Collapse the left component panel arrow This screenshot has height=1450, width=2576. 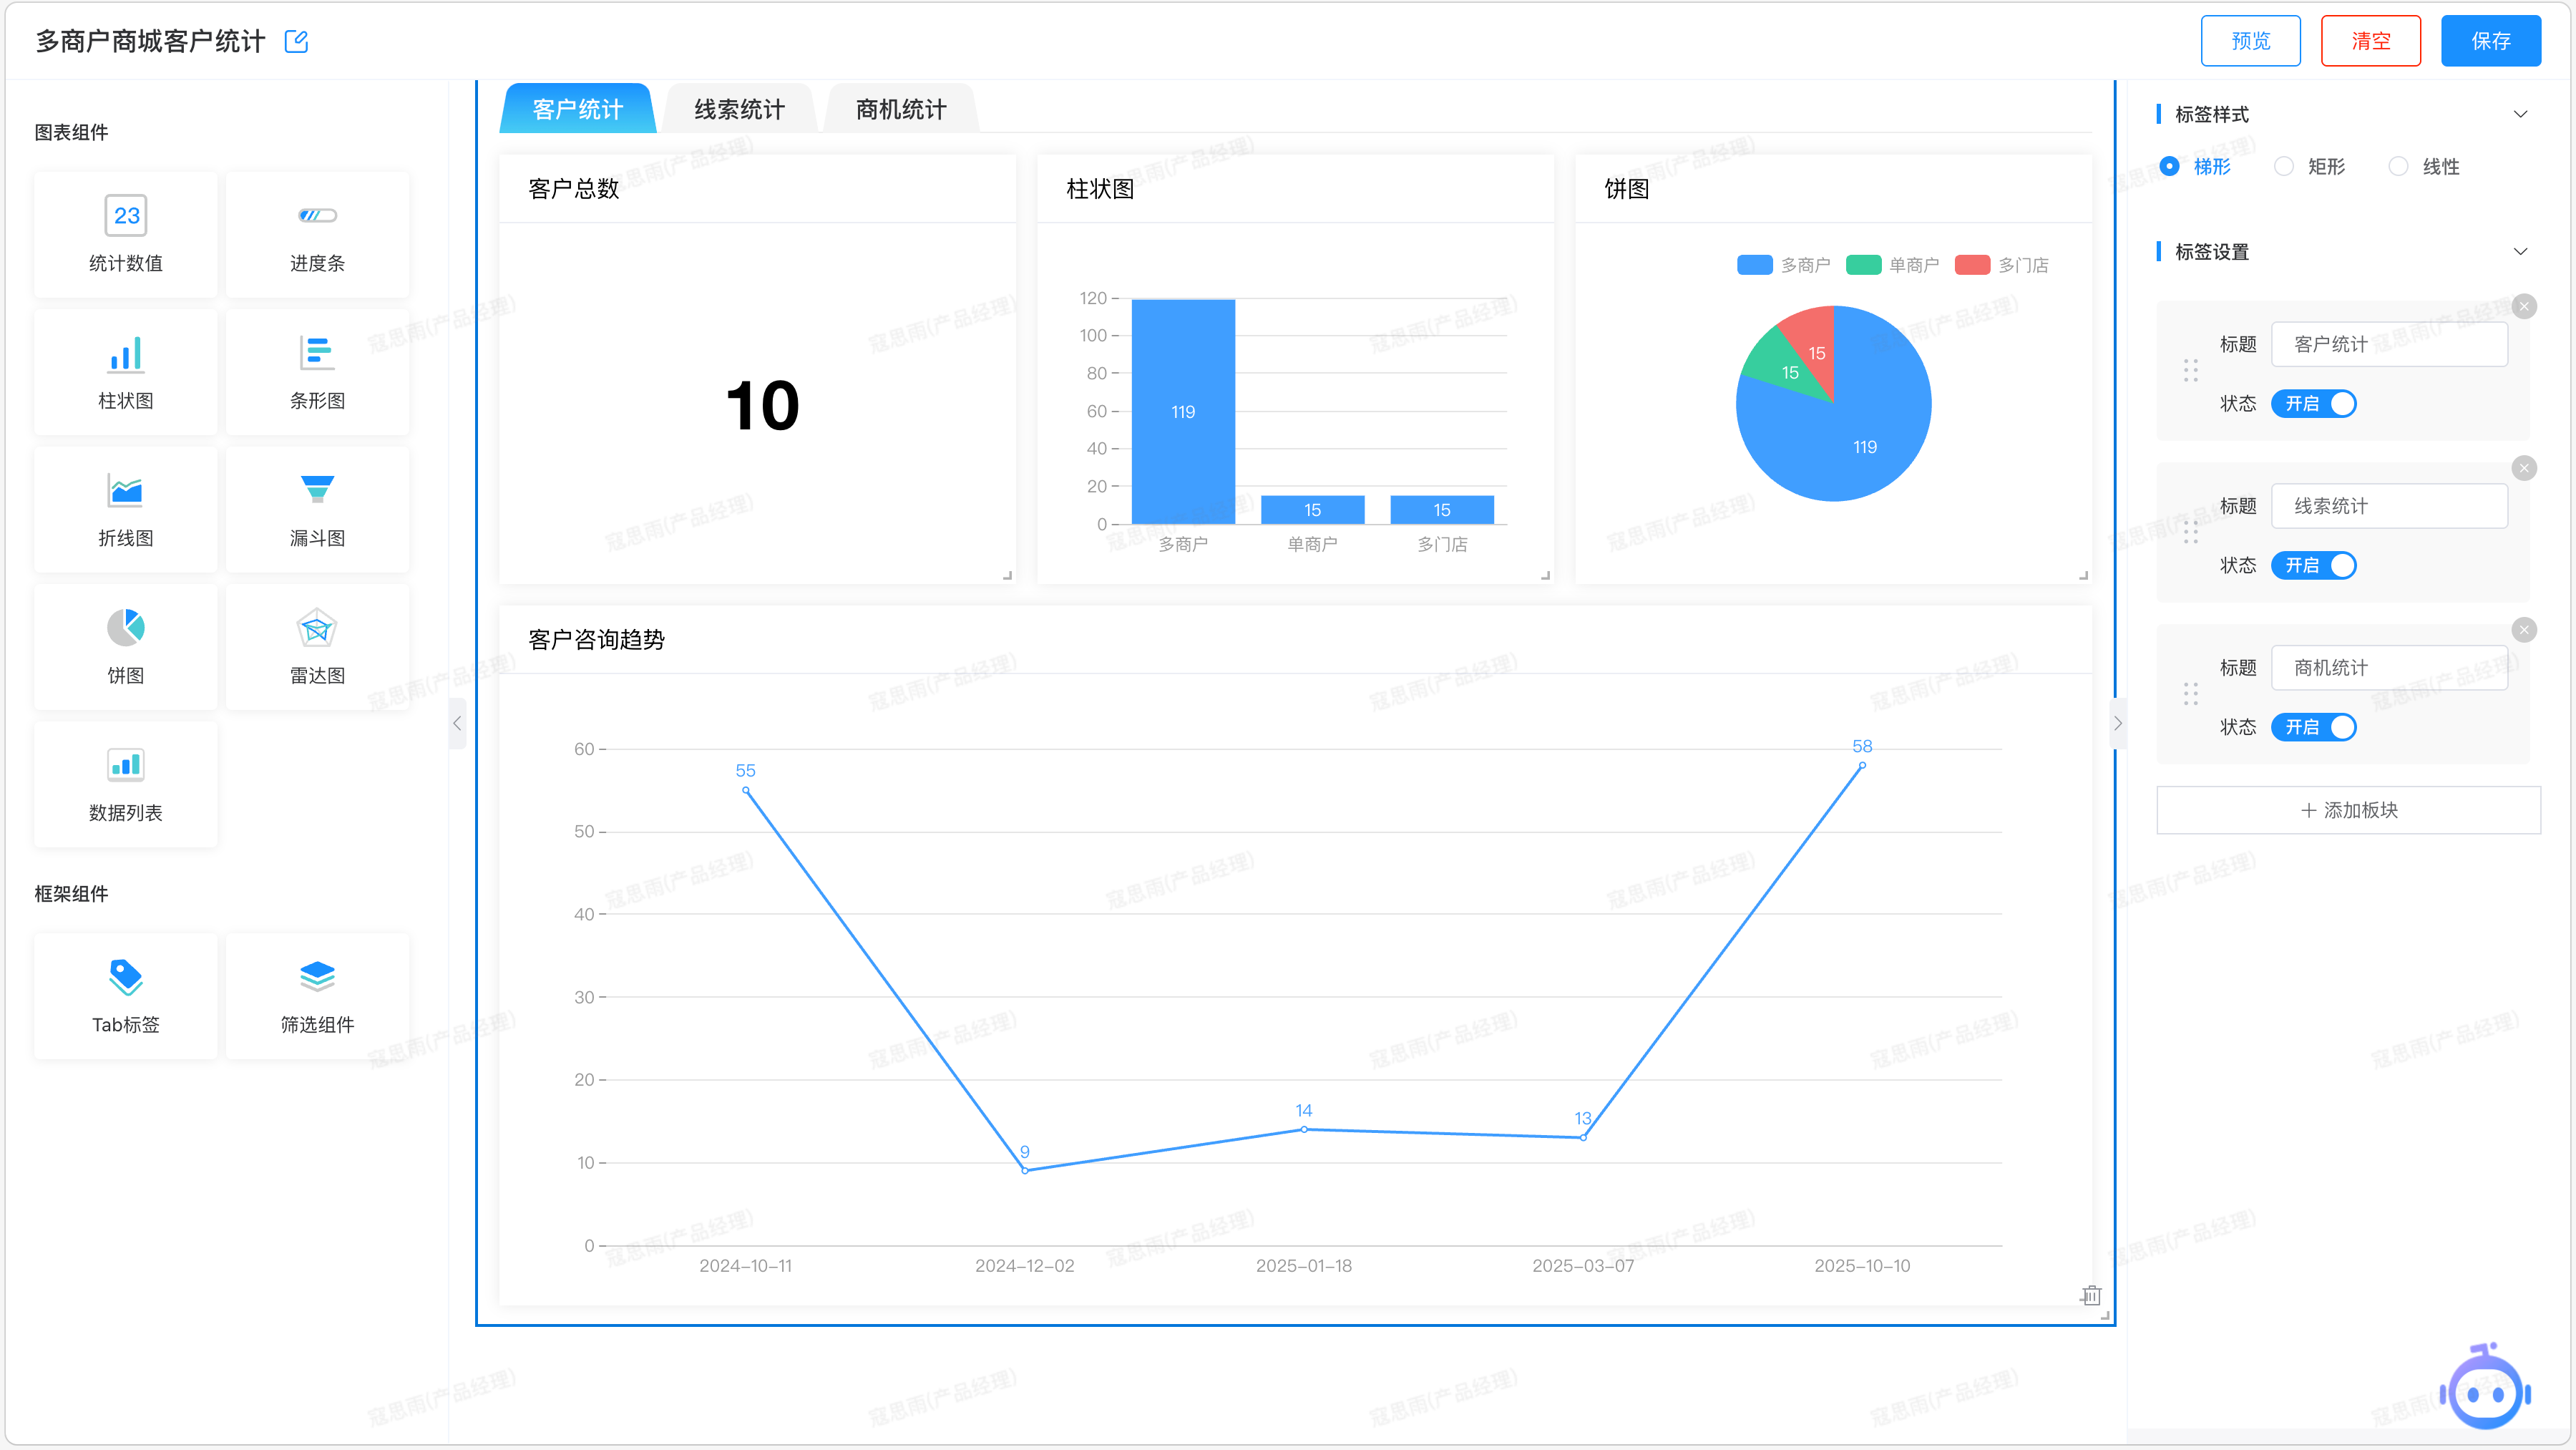click(x=457, y=723)
